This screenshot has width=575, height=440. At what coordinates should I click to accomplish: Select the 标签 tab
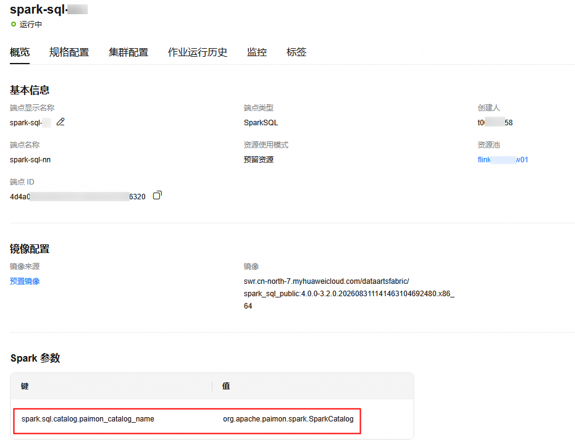[296, 52]
